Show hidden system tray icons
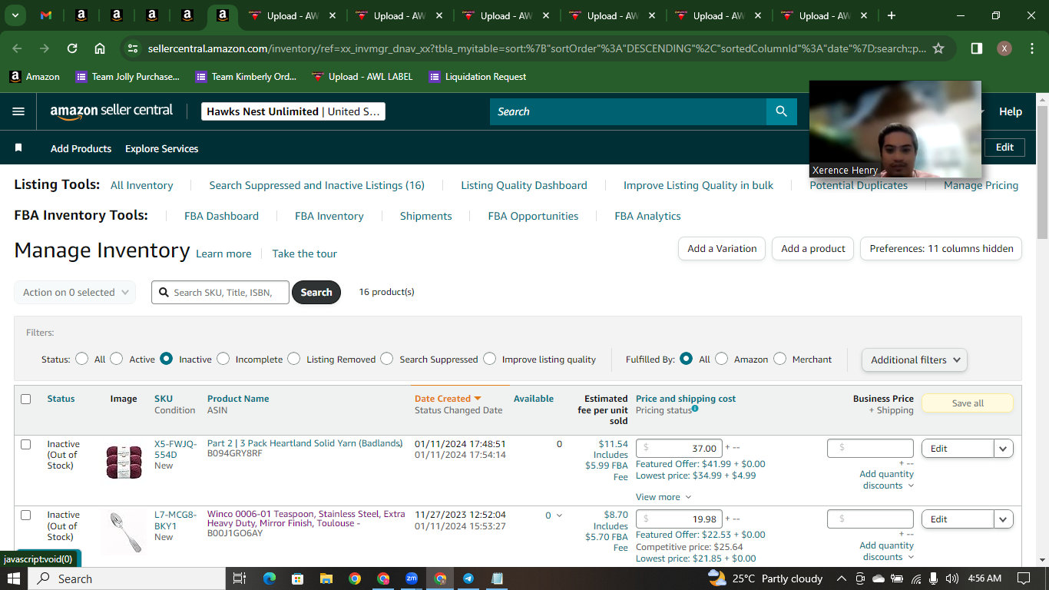 [841, 578]
